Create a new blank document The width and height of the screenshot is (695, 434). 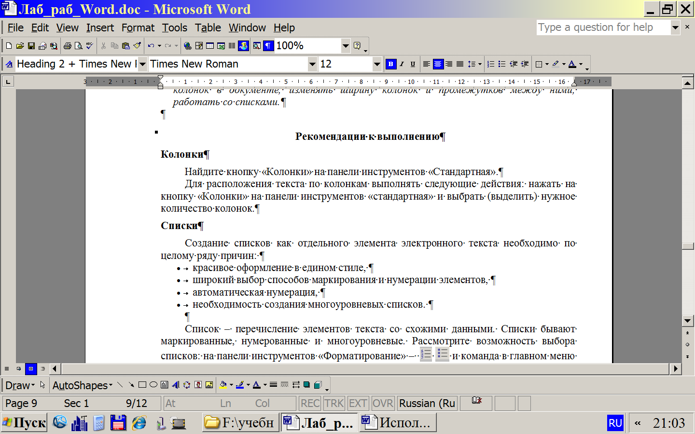tap(9, 46)
